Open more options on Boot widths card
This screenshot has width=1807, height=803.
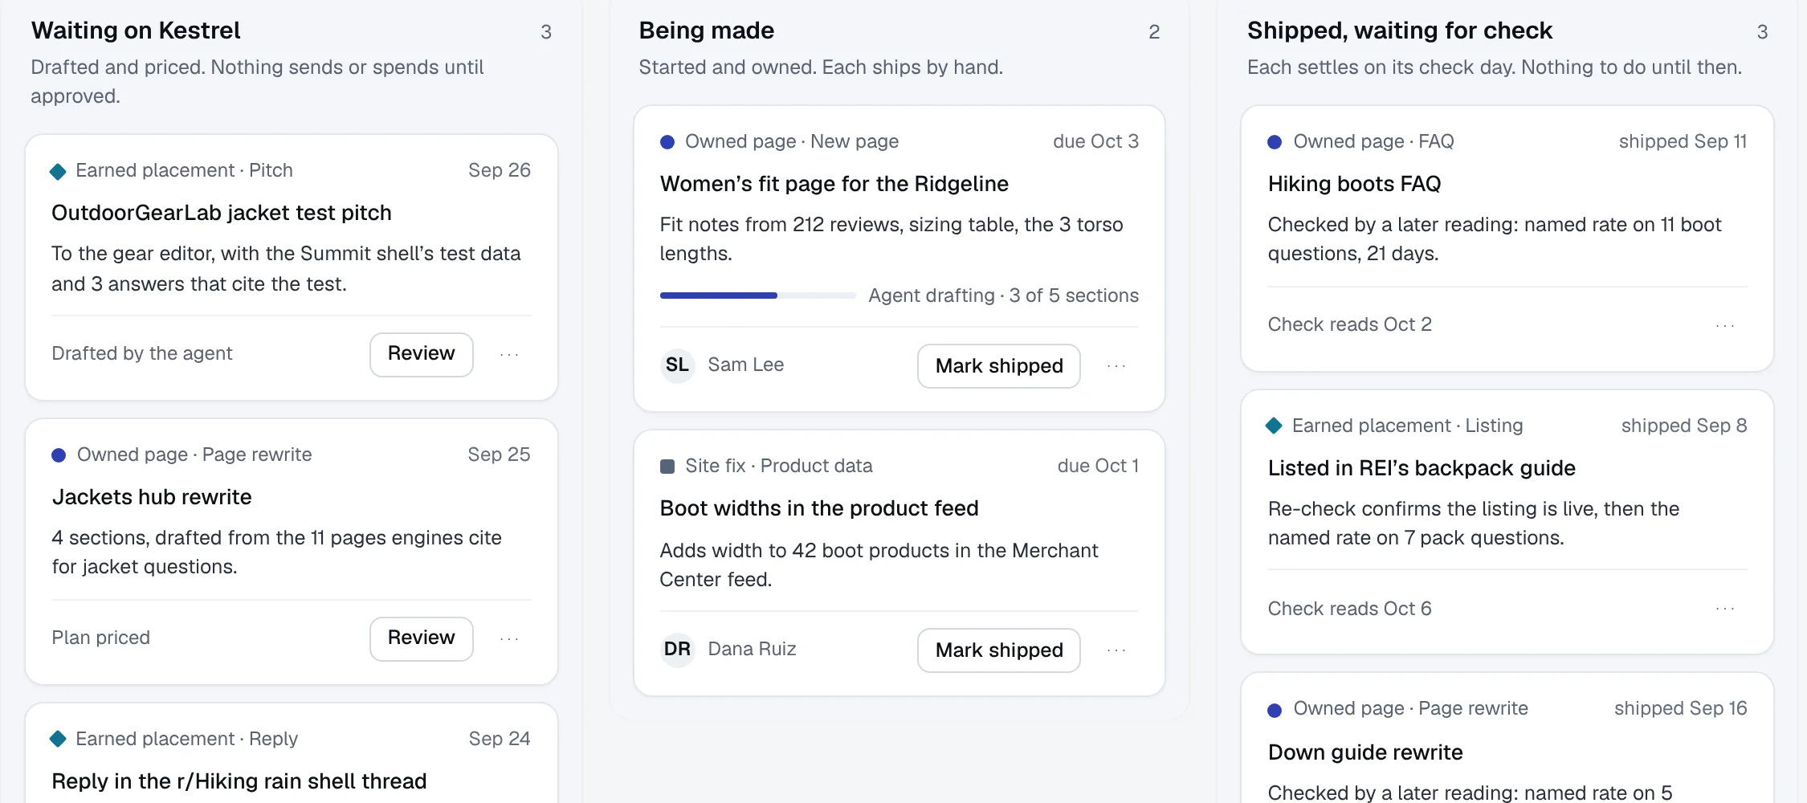pyautogui.click(x=1116, y=650)
